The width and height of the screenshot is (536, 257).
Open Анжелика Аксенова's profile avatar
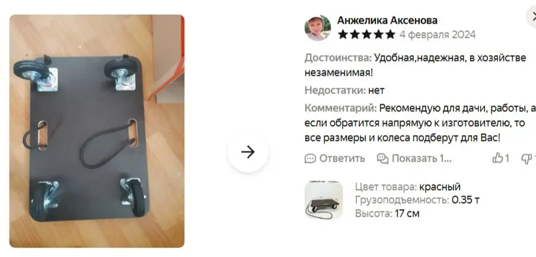[x=318, y=28]
